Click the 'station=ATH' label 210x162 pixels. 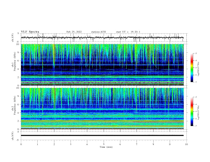pyautogui.click(x=98, y=32)
